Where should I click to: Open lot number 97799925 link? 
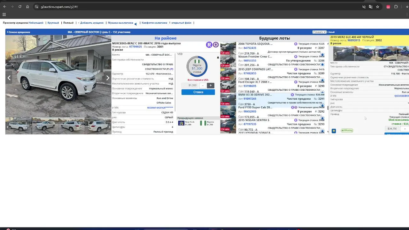(135, 47)
